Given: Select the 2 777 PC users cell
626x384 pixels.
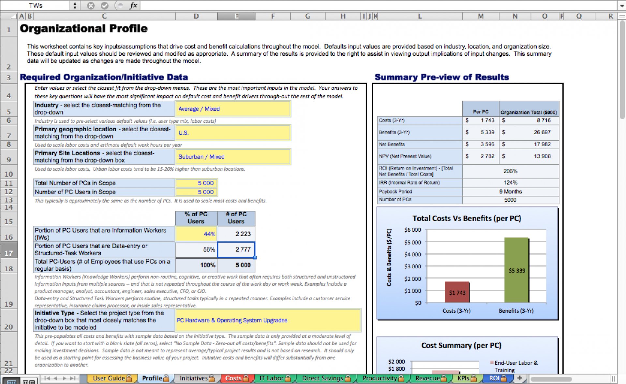Looking at the screenshot, I should coord(236,249).
